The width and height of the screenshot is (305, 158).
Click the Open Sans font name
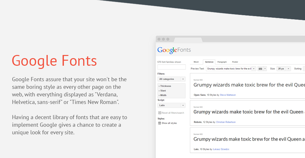[x=199, y=95]
